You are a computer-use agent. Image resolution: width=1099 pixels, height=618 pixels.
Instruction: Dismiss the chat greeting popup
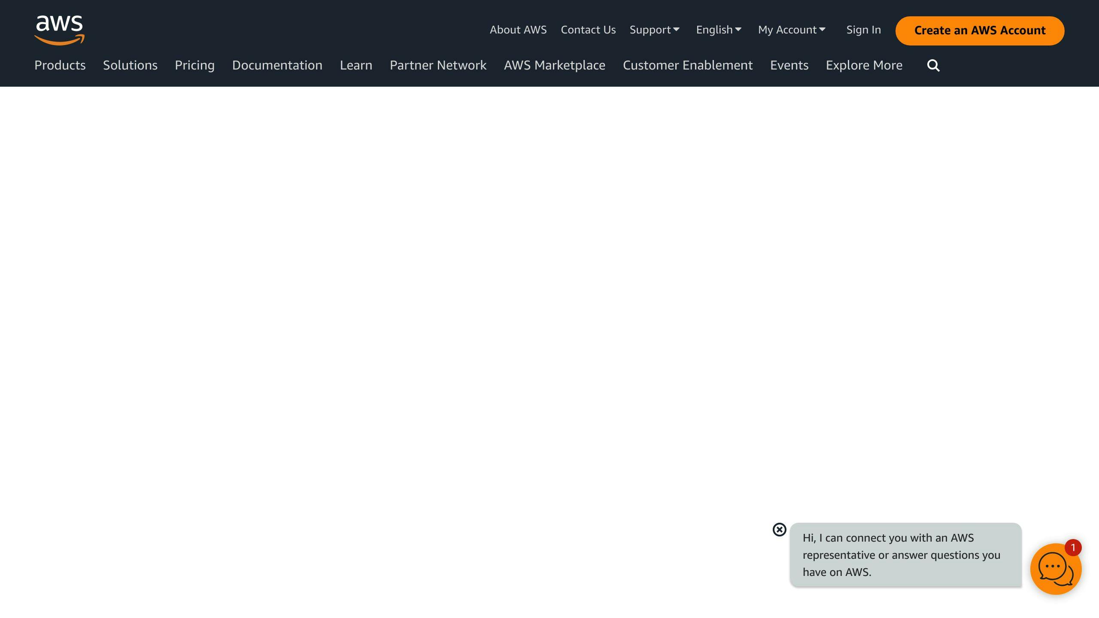point(779,530)
